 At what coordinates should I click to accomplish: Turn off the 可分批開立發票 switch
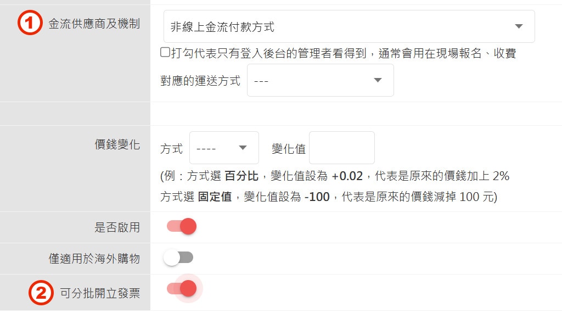[x=182, y=288]
